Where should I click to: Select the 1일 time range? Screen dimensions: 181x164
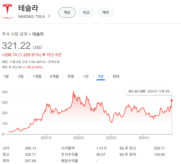pyautogui.click(x=6, y=76)
